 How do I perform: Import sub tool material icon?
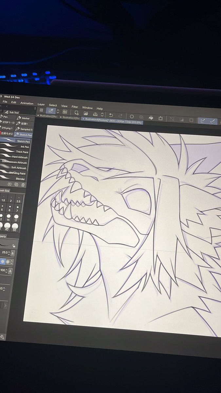coord(10,184)
